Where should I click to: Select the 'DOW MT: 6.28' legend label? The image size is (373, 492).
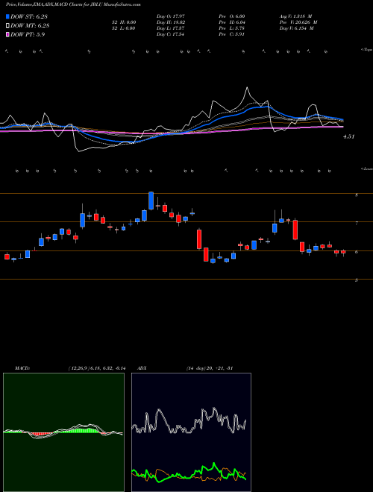[x=30, y=25]
